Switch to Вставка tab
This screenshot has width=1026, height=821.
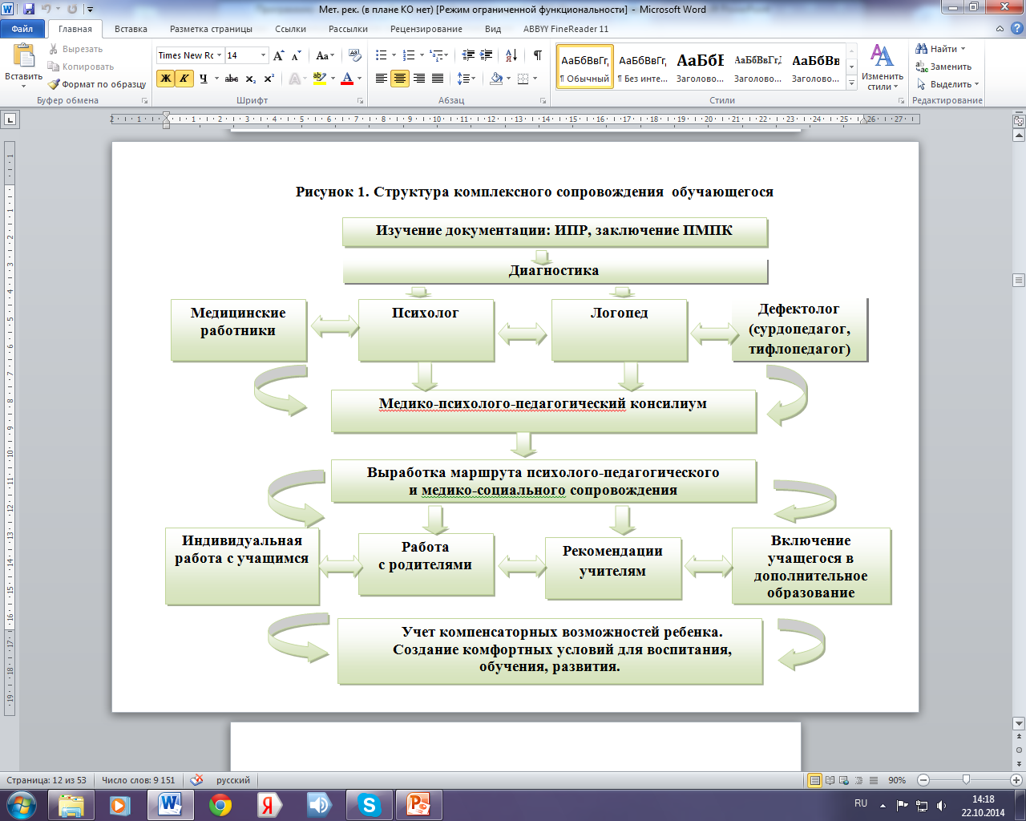[x=131, y=29]
